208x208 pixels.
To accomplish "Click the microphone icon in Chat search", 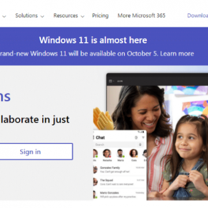I will [140, 144].
